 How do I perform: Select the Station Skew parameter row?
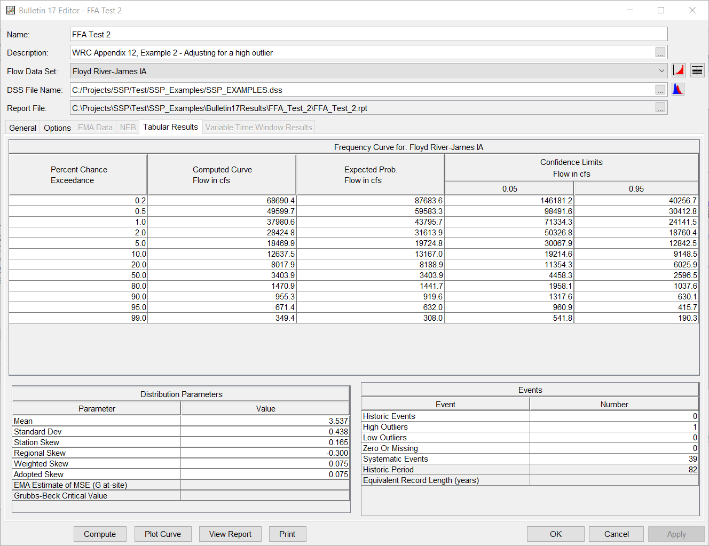point(181,442)
